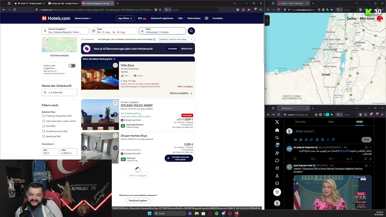Image resolution: width=386 pixels, height=217 pixels.
Task: Click the sorting info circle icon
Action: (154, 39)
